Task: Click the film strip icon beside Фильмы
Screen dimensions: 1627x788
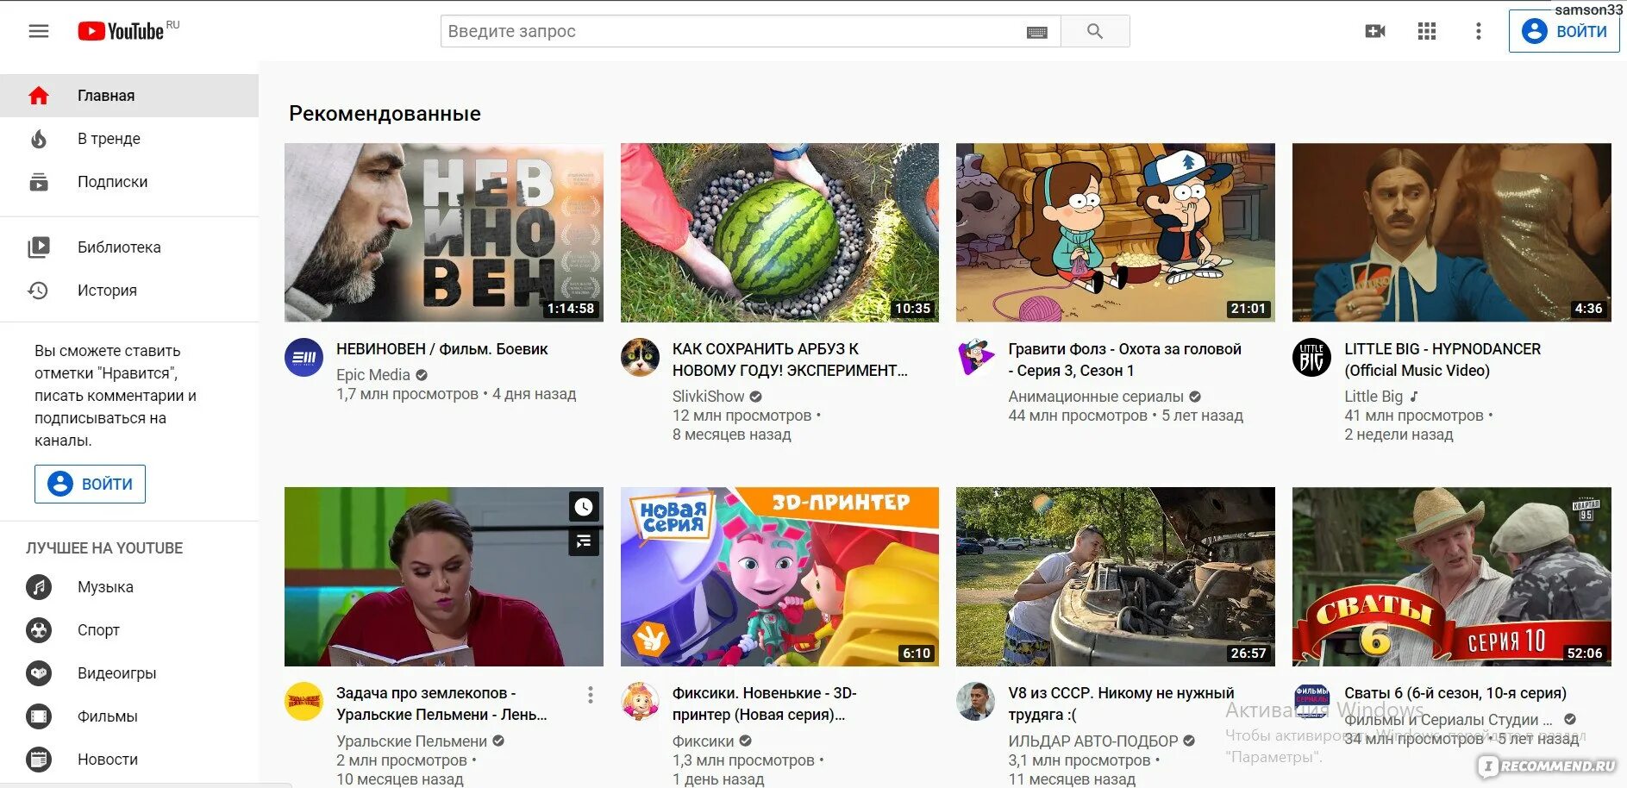Action: [x=39, y=716]
